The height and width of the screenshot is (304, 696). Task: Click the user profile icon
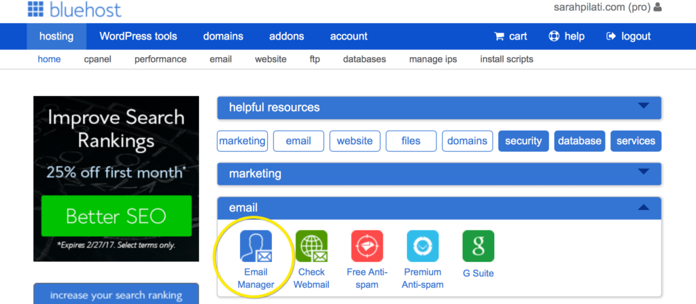(658, 7)
